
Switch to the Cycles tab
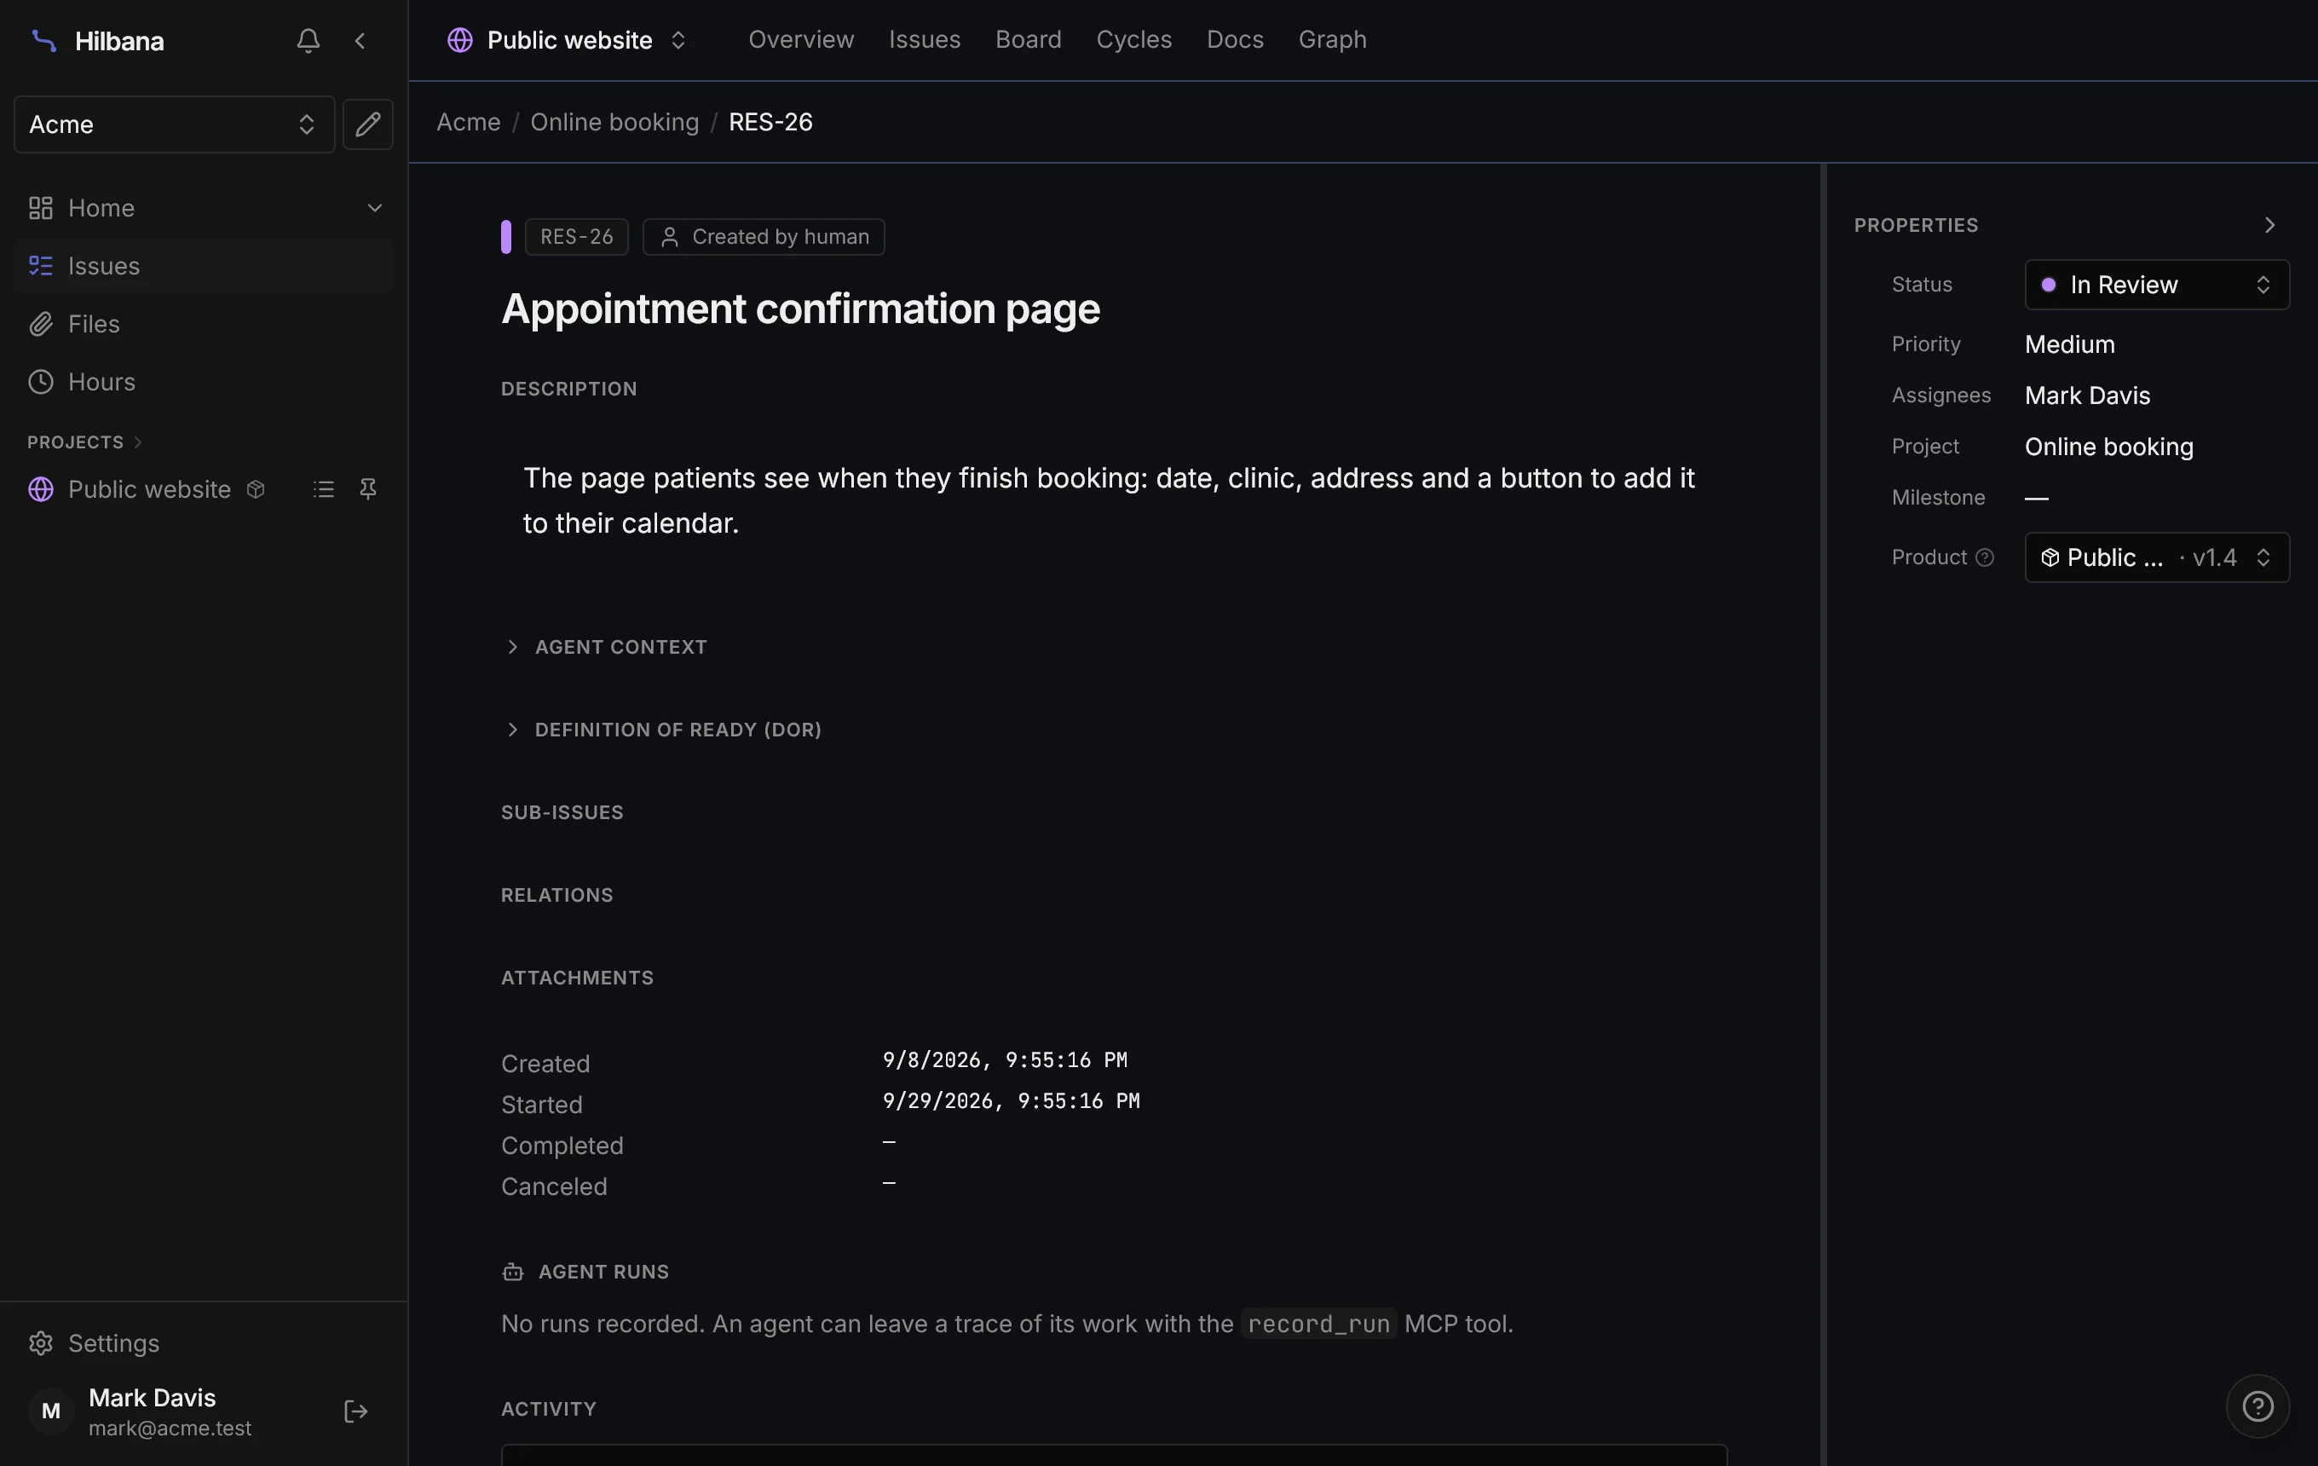[x=1134, y=39]
